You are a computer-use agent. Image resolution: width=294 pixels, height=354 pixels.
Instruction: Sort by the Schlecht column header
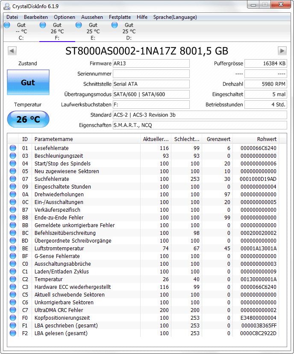(x=187, y=139)
